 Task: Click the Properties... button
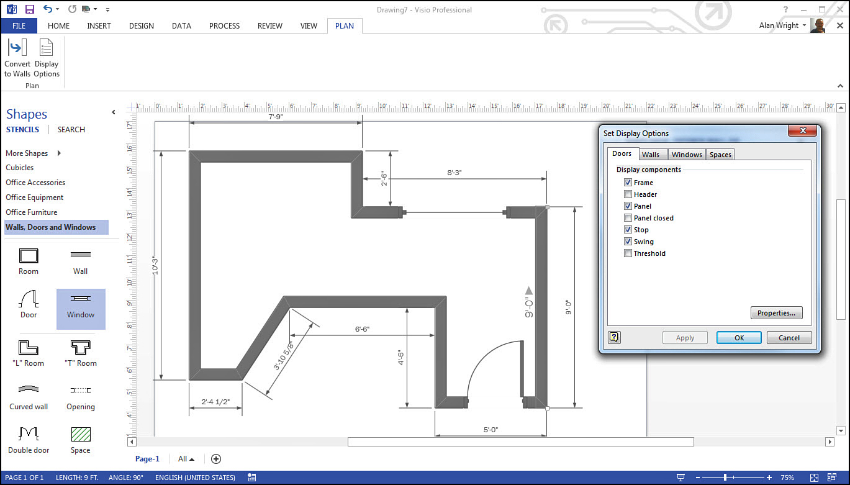pos(776,313)
